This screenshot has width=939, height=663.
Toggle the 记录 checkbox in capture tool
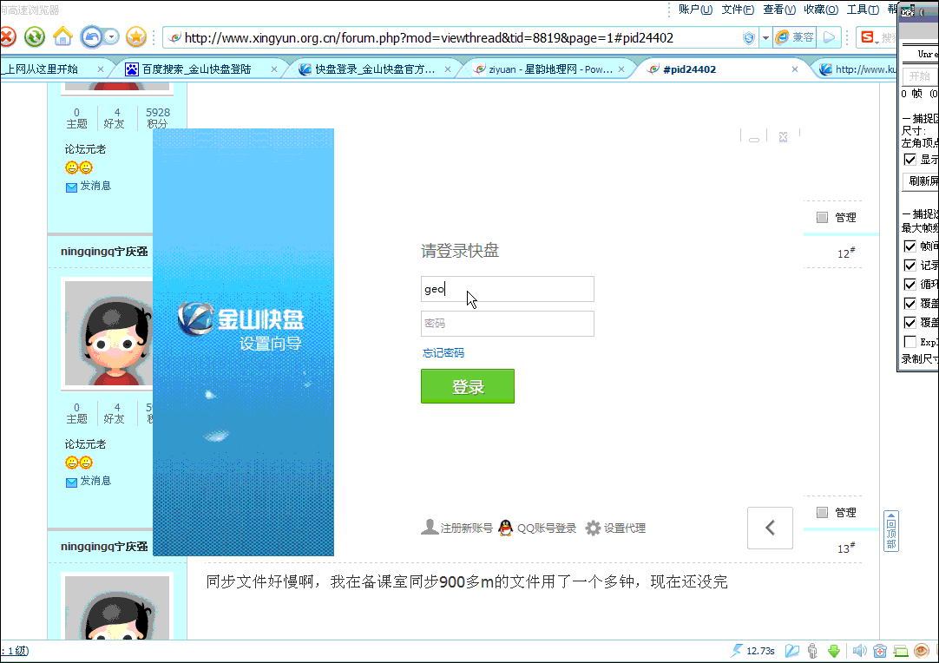tap(909, 266)
